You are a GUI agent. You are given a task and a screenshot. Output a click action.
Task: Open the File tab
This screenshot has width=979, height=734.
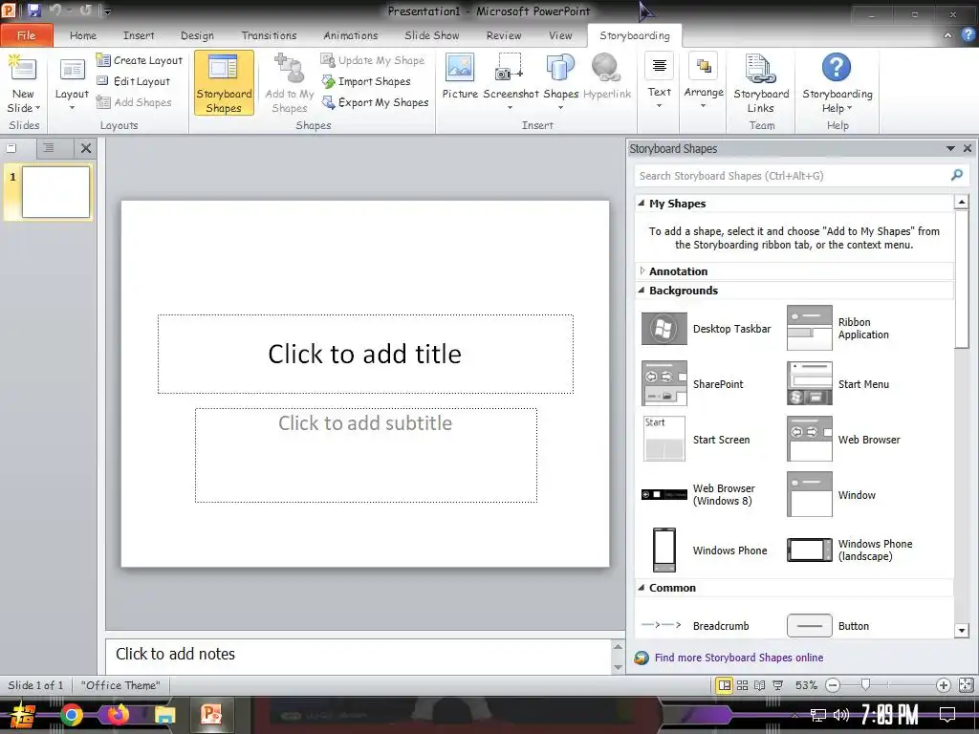(x=26, y=35)
